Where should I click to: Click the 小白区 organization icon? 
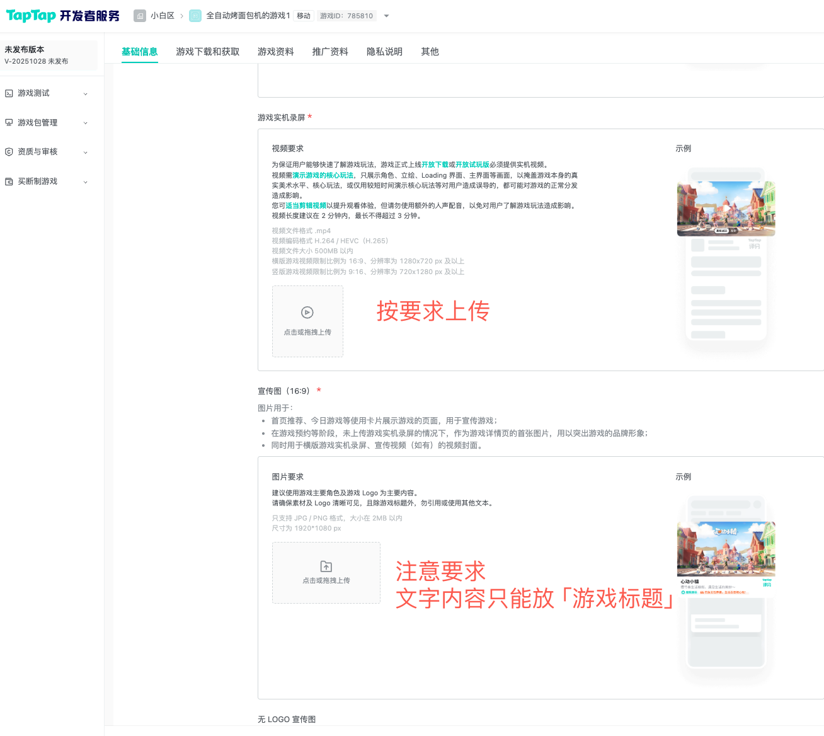[x=140, y=16]
